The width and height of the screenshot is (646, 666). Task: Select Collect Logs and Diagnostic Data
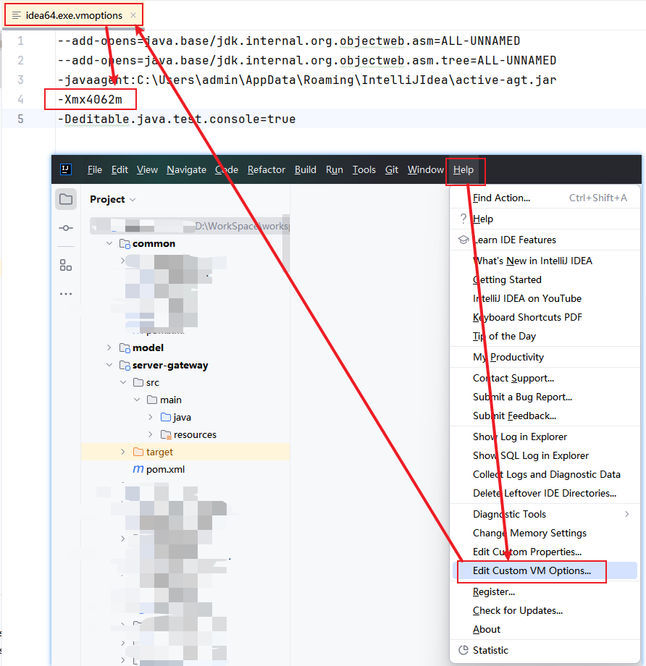(x=545, y=474)
